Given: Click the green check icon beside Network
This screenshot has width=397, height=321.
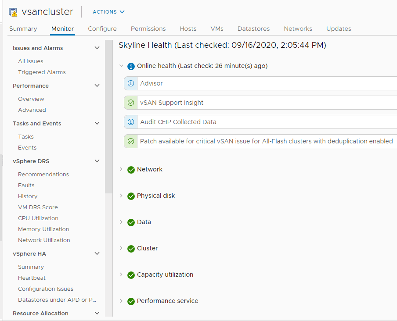Looking at the screenshot, I should tap(131, 169).
